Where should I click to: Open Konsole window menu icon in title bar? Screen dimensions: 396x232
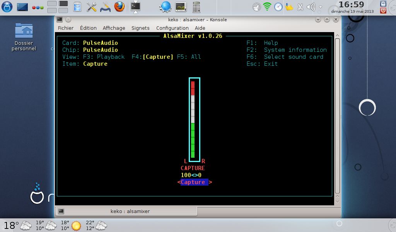(x=60, y=19)
